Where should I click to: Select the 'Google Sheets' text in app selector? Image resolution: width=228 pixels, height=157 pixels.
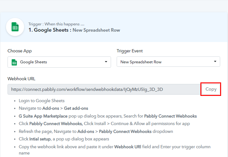(33, 62)
